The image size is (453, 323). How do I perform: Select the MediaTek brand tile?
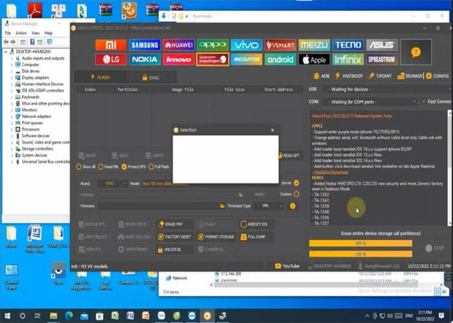(x=247, y=59)
